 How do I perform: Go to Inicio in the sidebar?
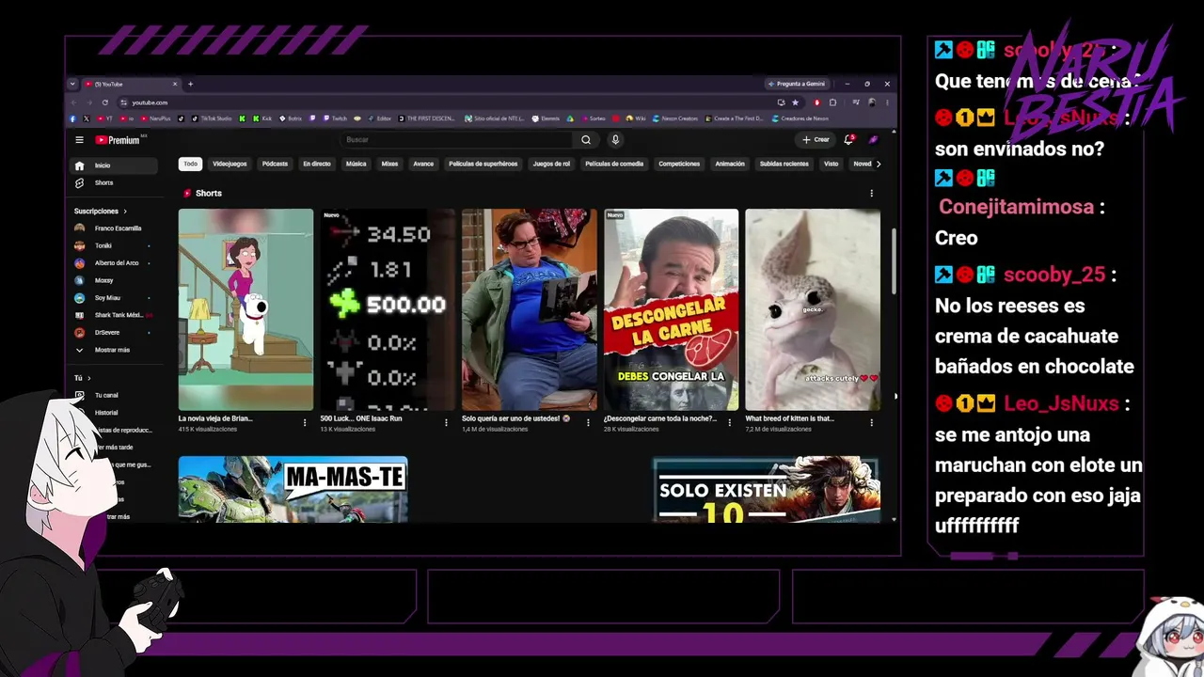click(115, 165)
